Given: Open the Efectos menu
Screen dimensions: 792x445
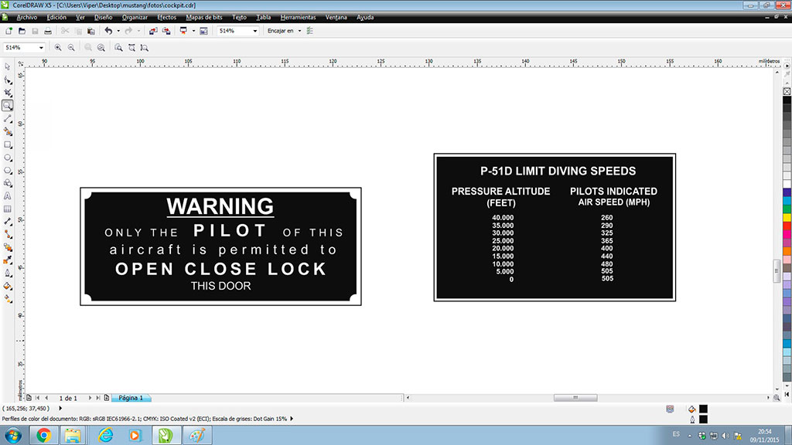Looking at the screenshot, I should point(167,17).
